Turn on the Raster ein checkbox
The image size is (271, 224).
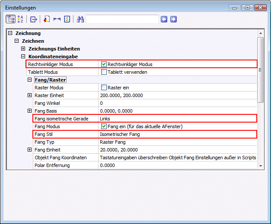pos(104,88)
